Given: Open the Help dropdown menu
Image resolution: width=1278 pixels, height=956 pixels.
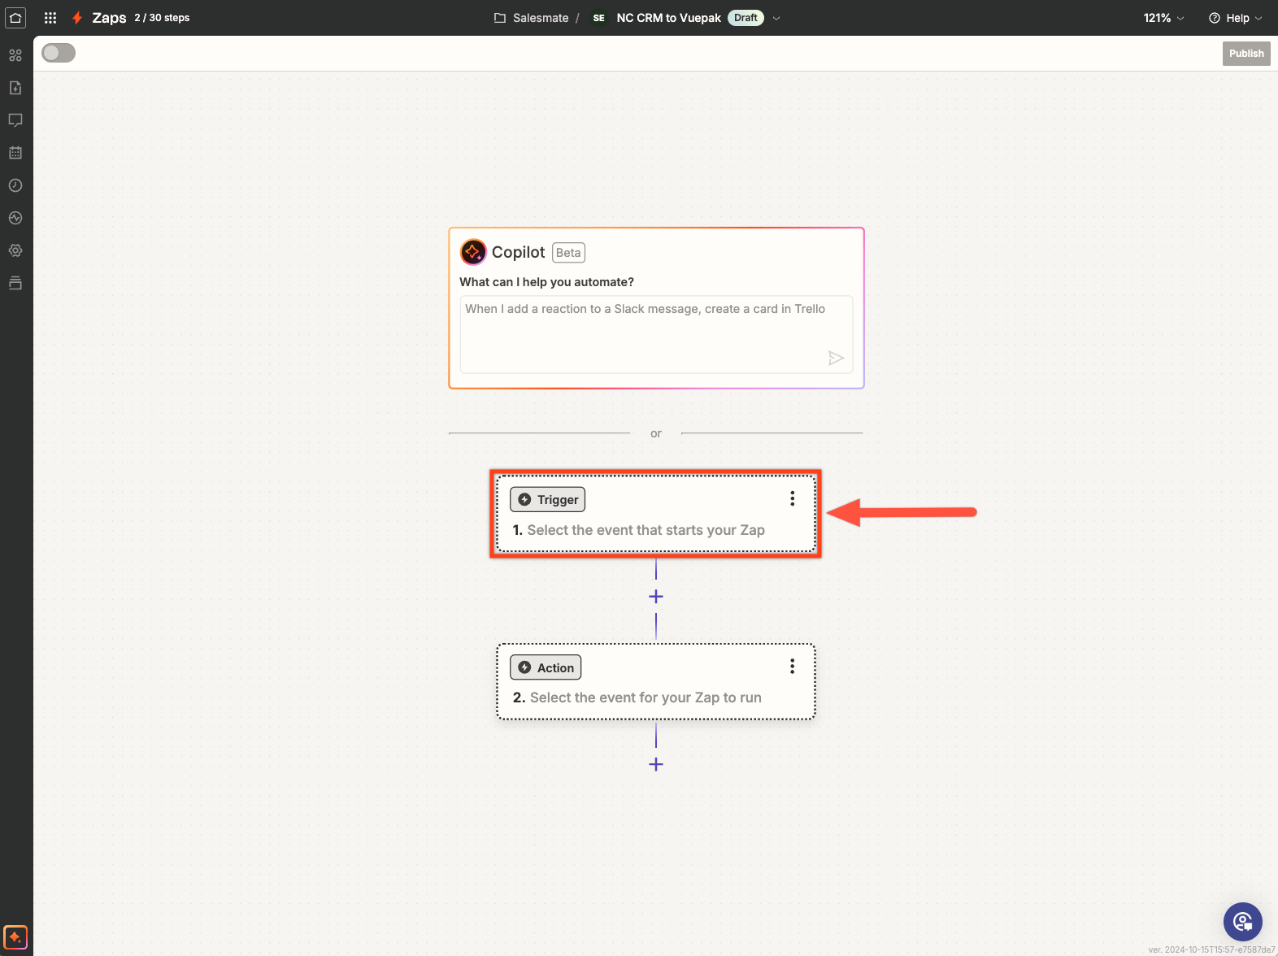Looking at the screenshot, I should pyautogui.click(x=1235, y=18).
